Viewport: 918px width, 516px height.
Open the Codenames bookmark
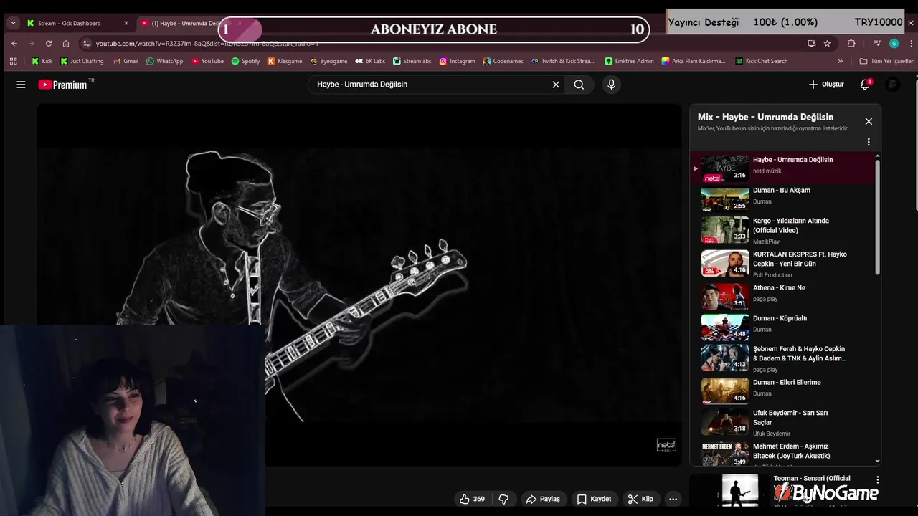[503, 61]
